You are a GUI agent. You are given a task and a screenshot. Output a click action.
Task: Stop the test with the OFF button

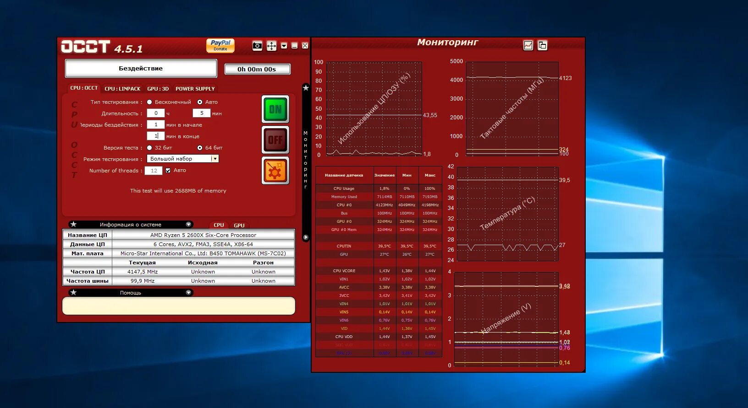275,140
